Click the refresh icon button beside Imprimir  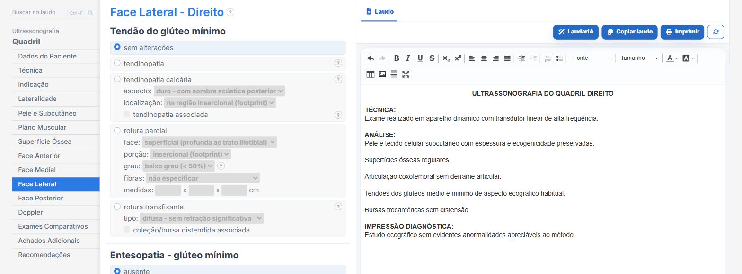pyautogui.click(x=715, y=32)
